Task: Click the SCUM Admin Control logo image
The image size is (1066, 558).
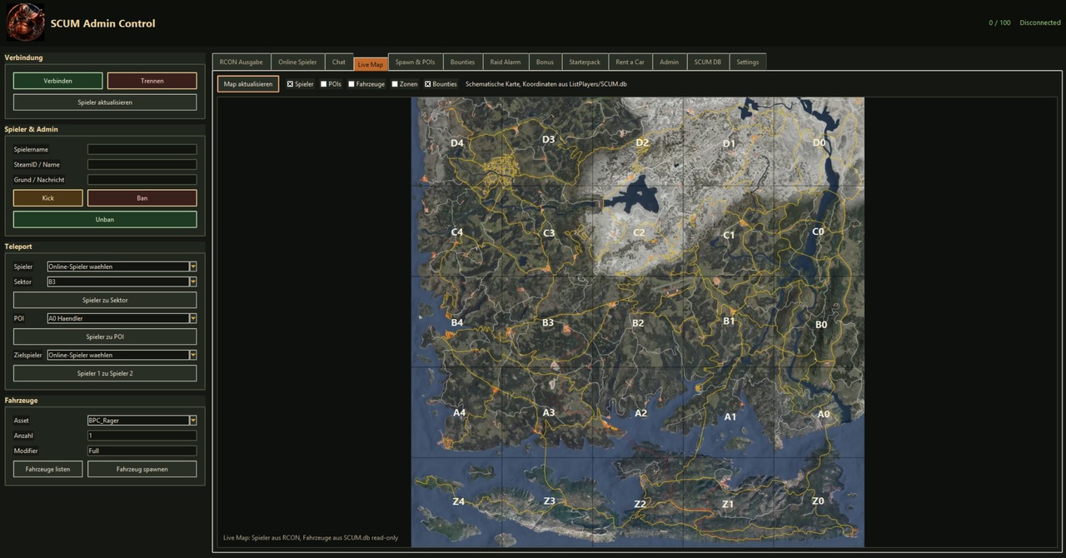Action: pos(26,22)
